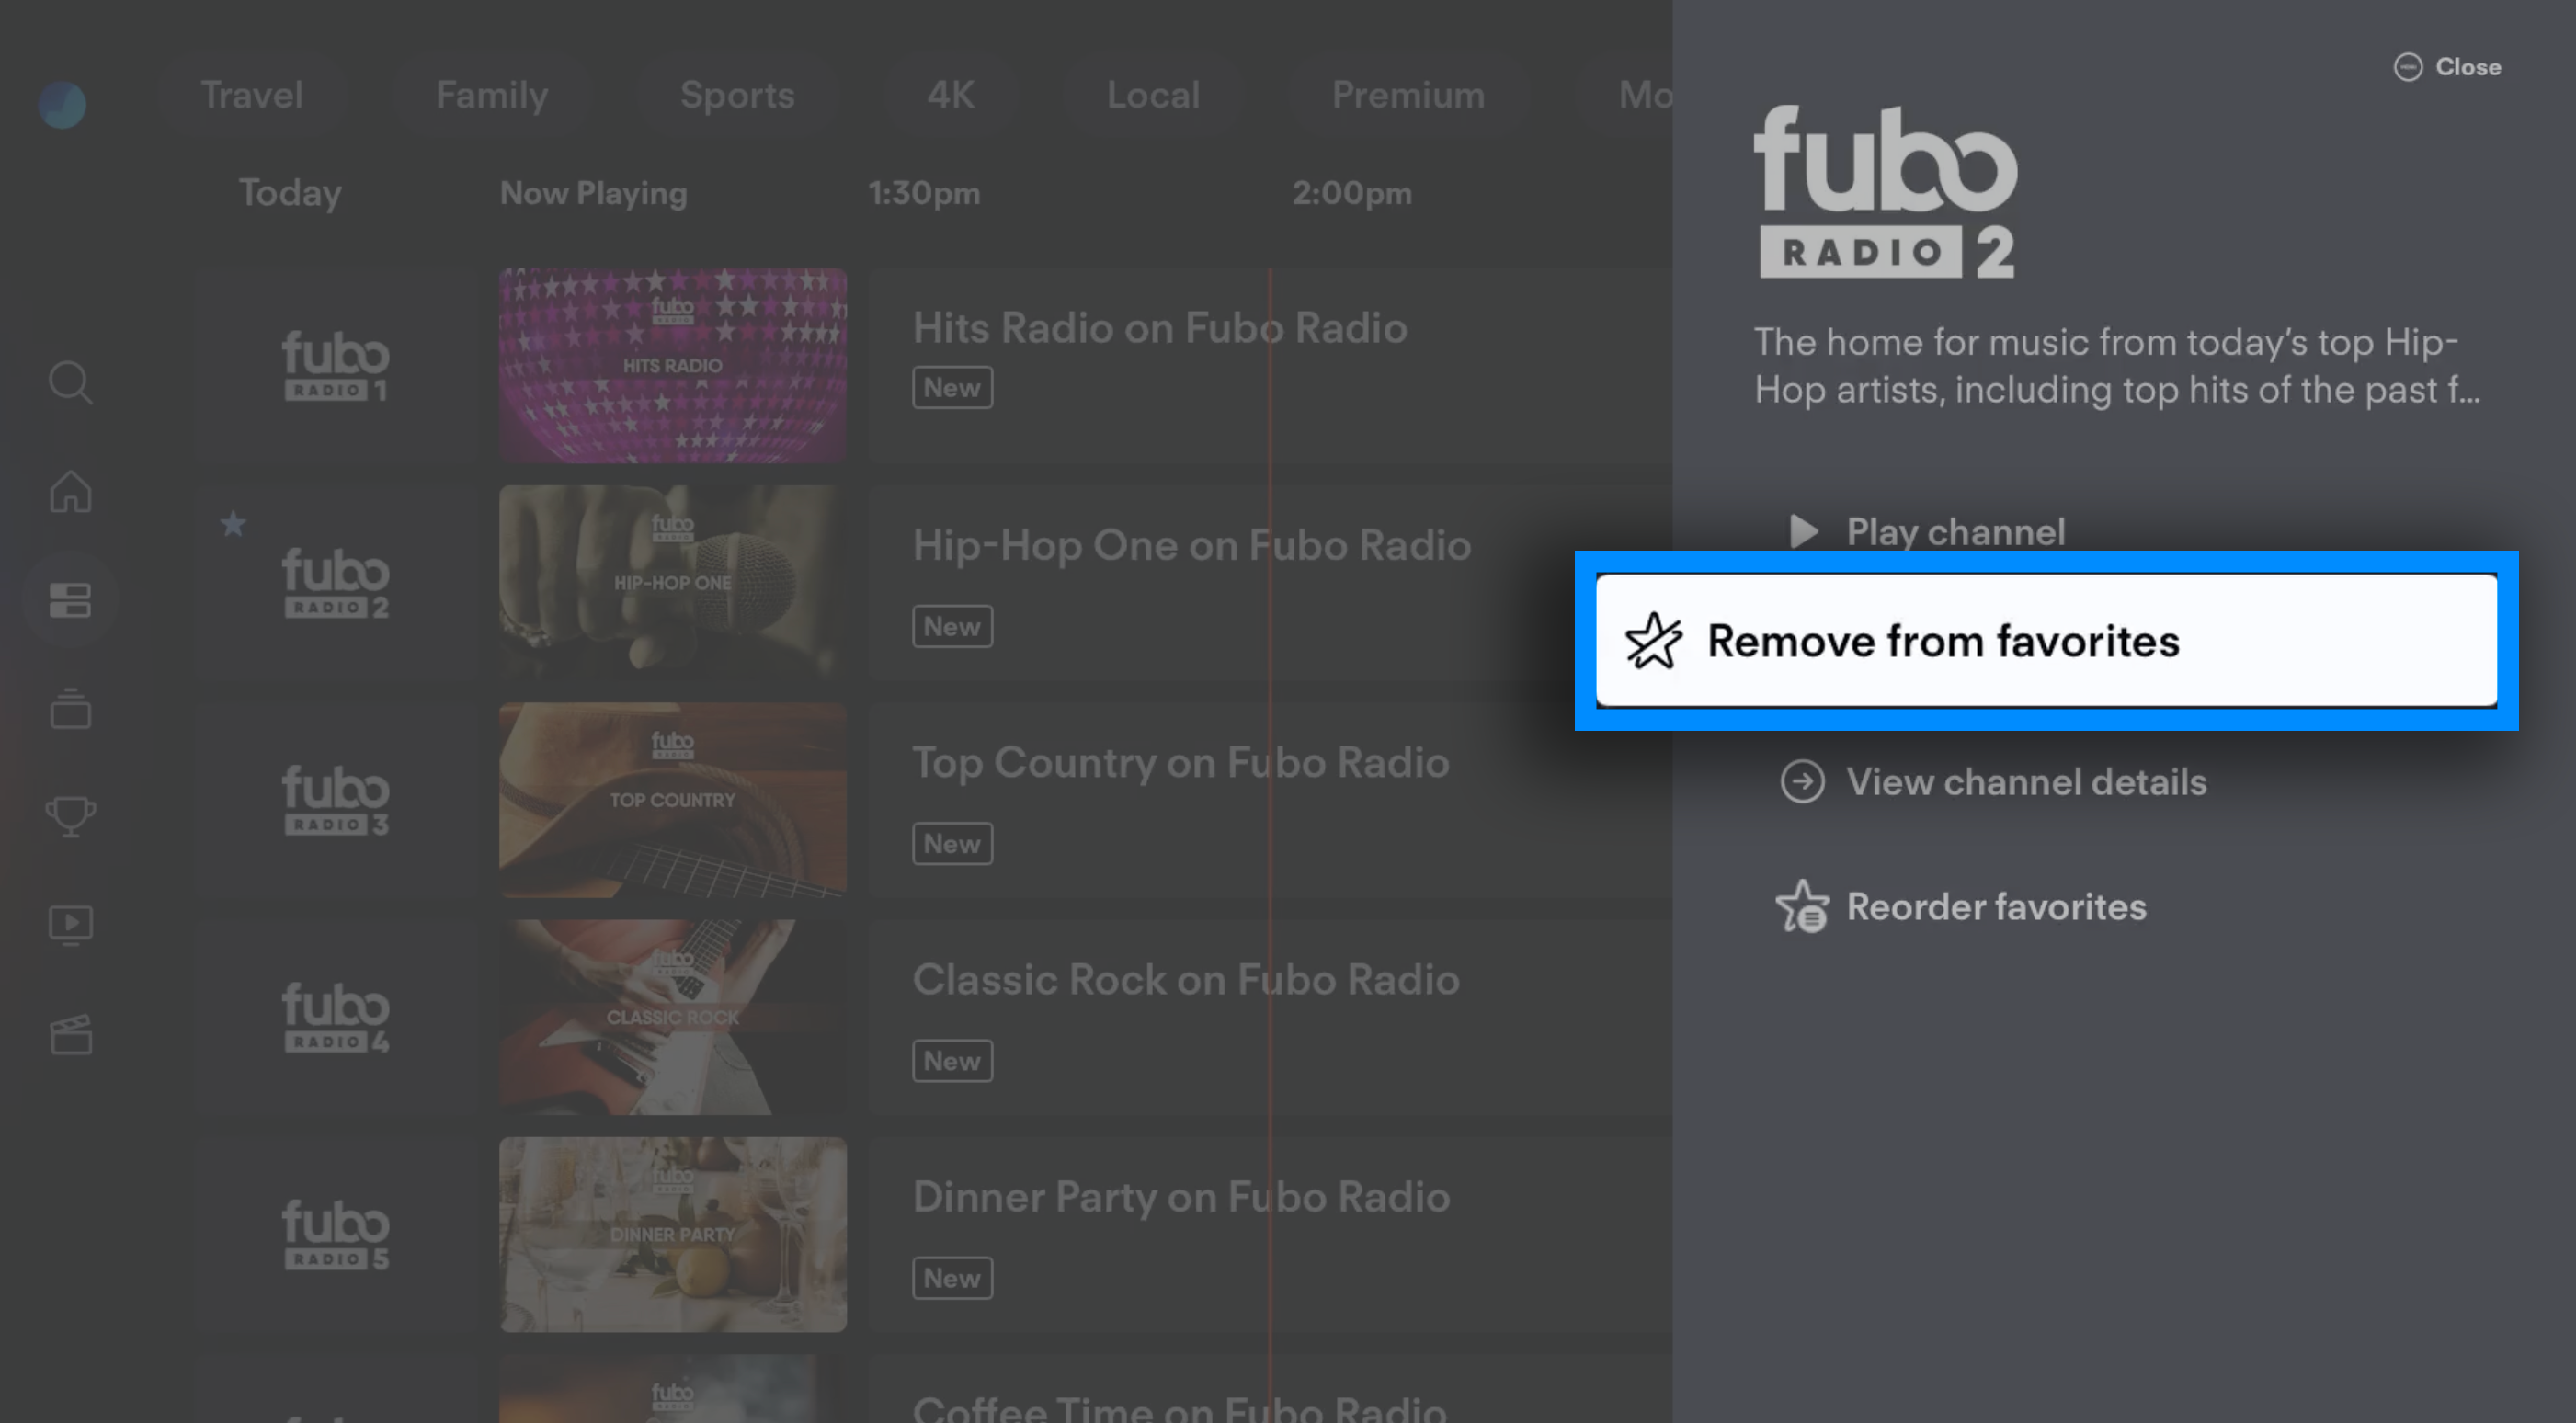This screenshot has width=2576, height=1423.
Task: Click the New badge under Dinner Party
Action: point(952,1278)
